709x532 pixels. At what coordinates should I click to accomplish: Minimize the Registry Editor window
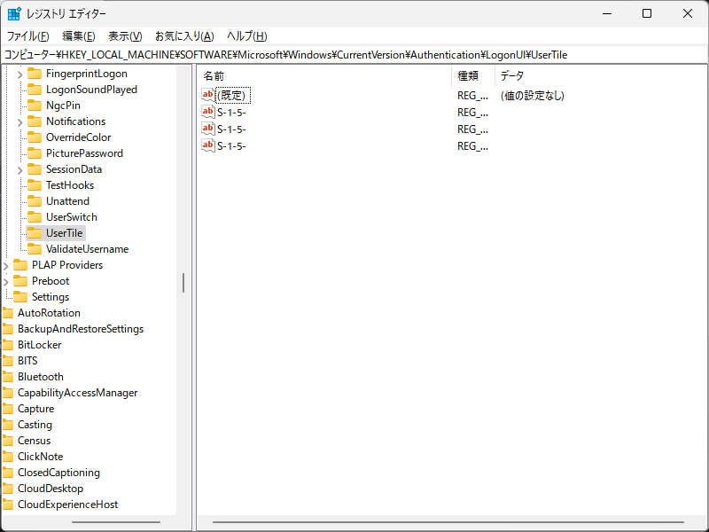pos(607,13)
